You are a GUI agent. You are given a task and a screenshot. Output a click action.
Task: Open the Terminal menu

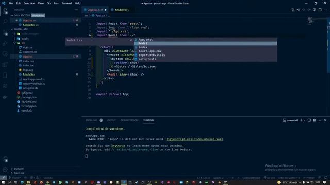[x=67, y=3]
